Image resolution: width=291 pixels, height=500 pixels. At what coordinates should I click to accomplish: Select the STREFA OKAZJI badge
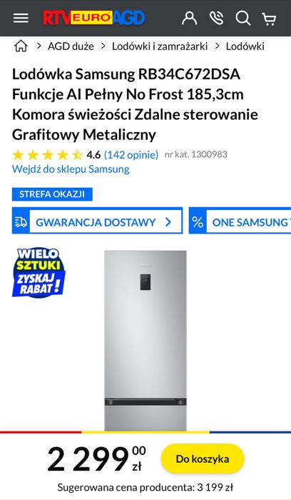(x=52, y=194)
